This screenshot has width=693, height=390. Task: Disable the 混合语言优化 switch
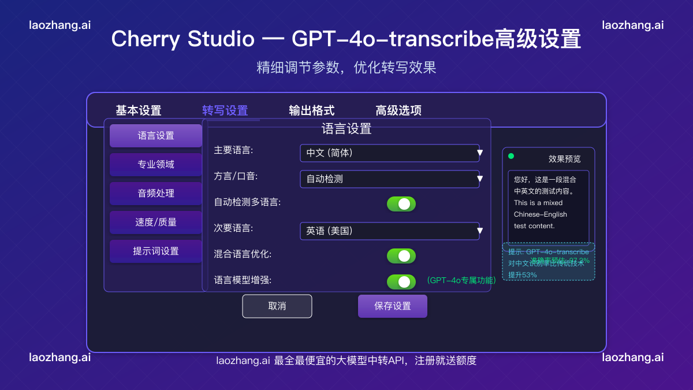tap(401, 256)
